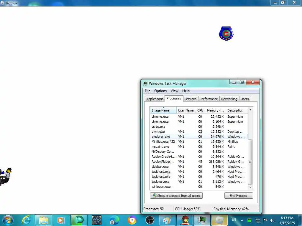Switch to the Users tab
This screenshot has width=302, height=226.
tap(244, 99)
